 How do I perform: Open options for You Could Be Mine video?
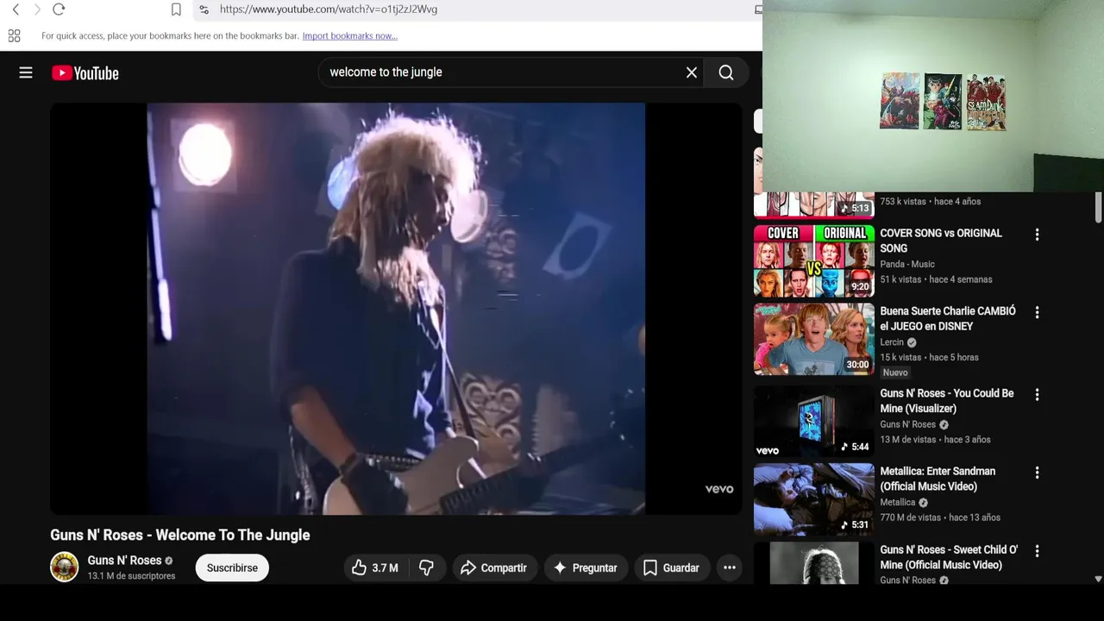tap(1037, 394)
